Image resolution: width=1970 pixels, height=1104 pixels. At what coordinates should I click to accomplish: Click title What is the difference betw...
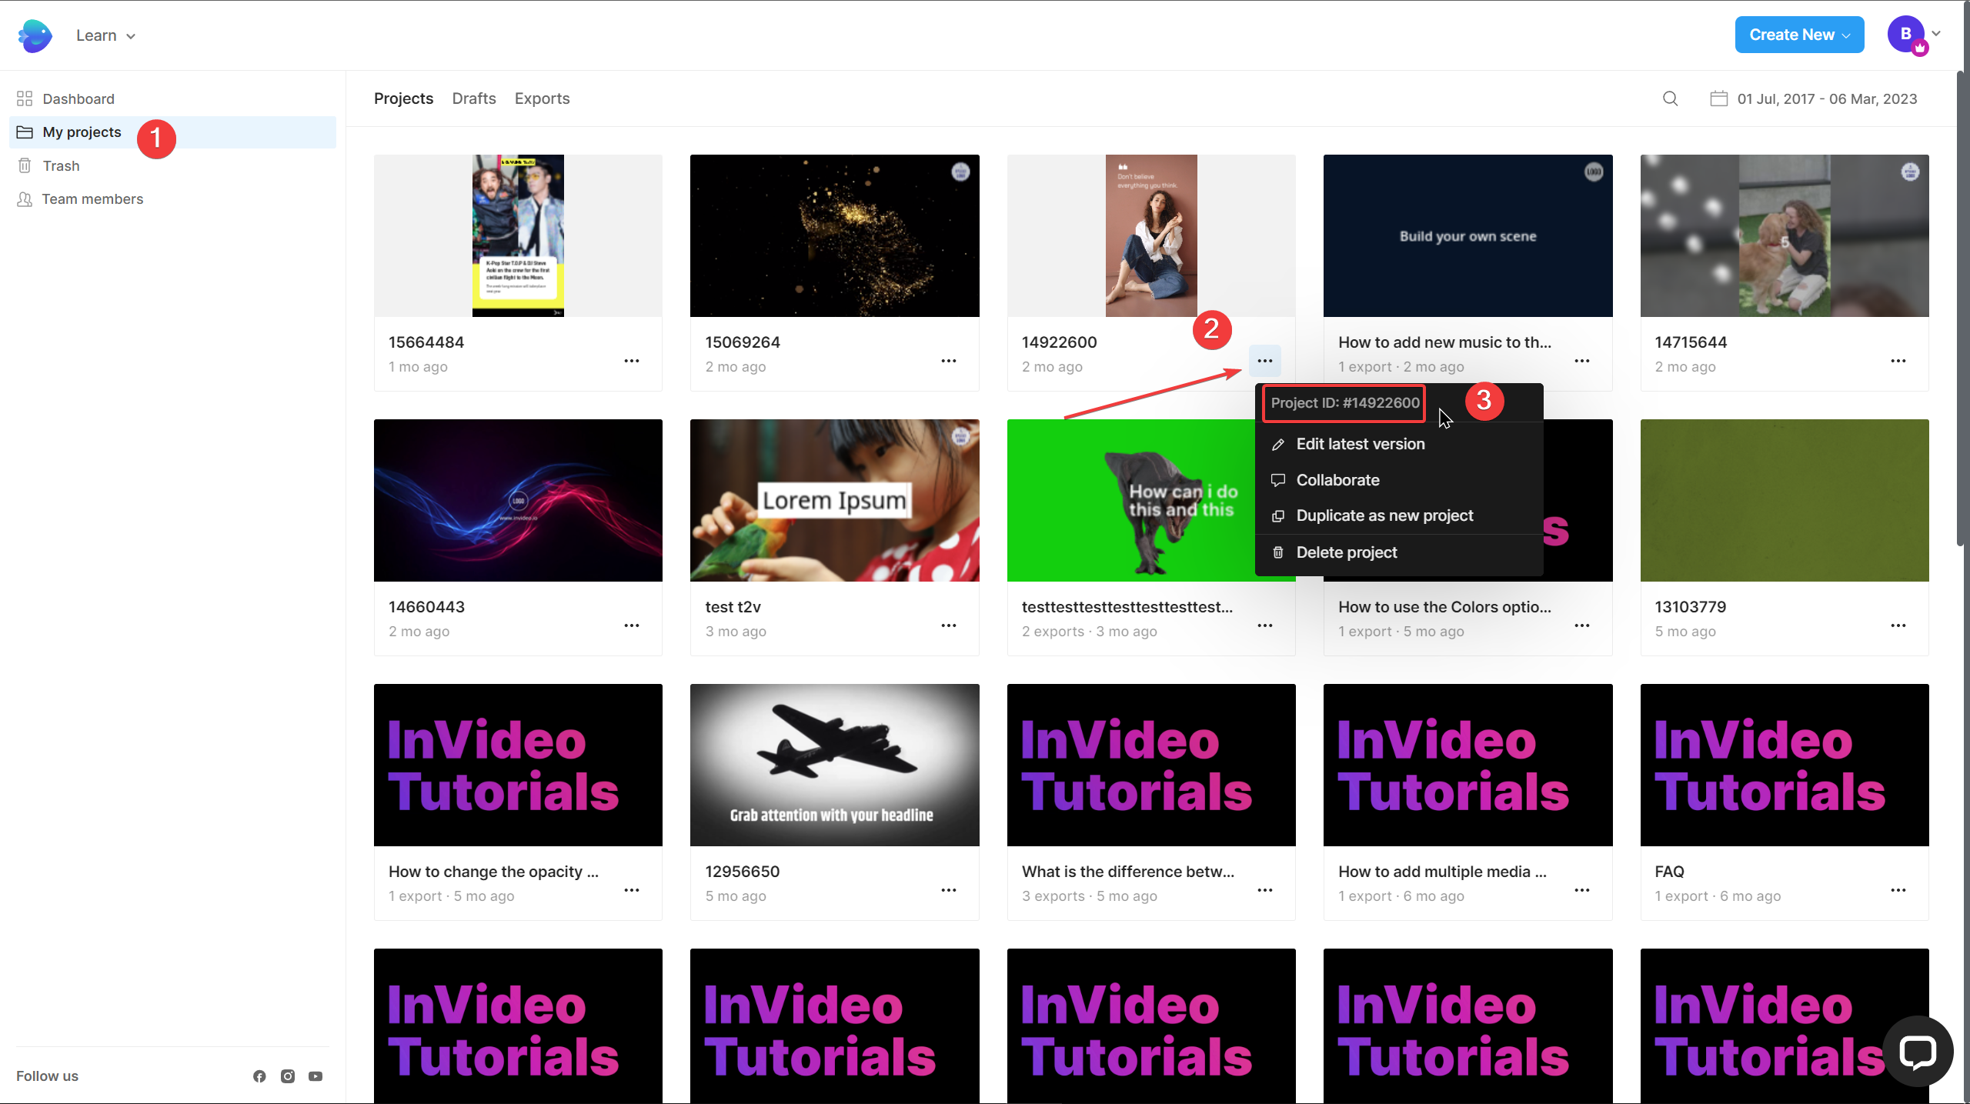coord(1128,872)
